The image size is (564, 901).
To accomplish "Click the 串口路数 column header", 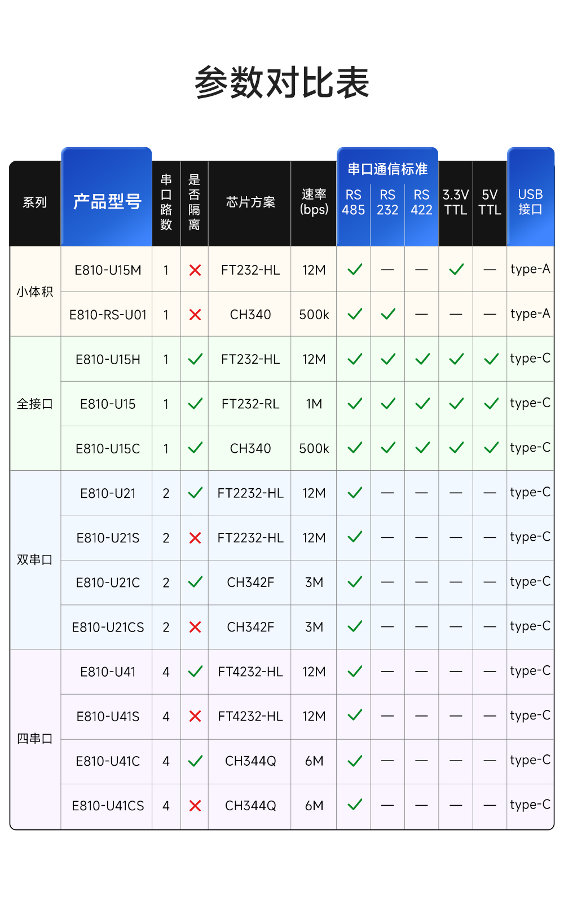I will [x=166, y=202].
